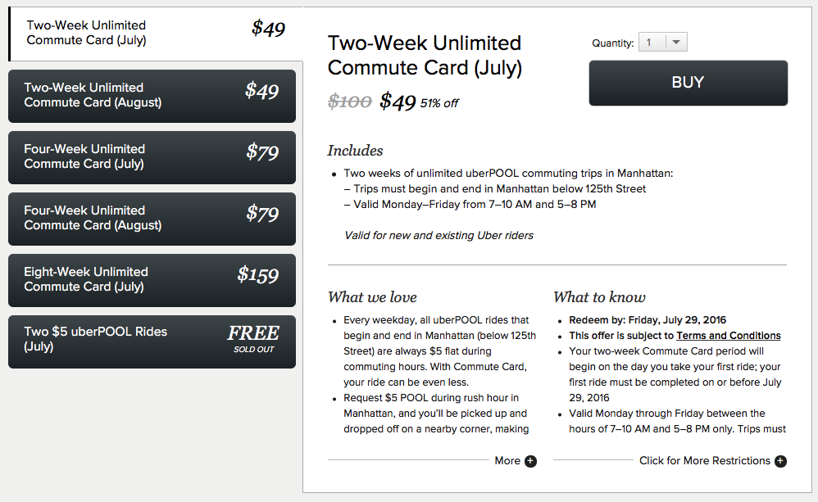This screenshot has width=818, height=502.
Task: Click the Two-Week Unlimited Commute Card (July) title heading
Action: (x=425, y=55)
